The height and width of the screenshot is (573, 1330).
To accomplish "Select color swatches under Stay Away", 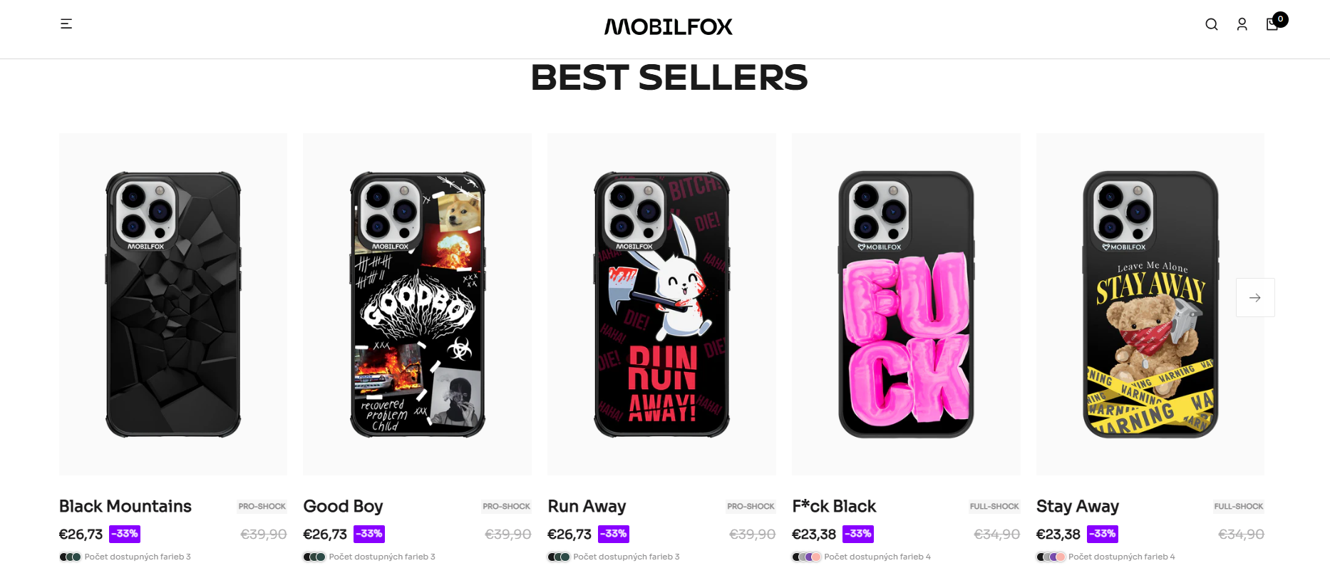I will (1051, 557).
